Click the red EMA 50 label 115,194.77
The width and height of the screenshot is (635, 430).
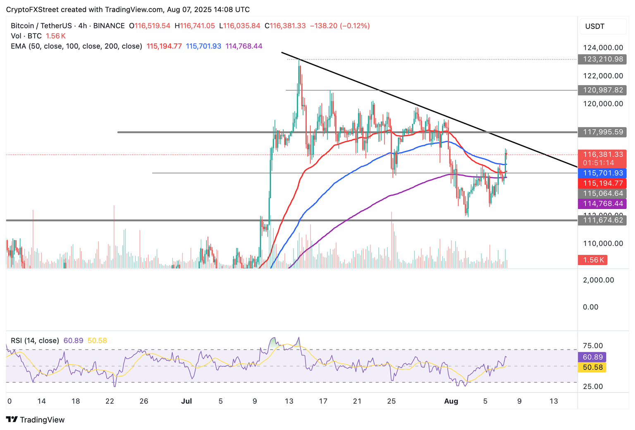tap(602, 183)
